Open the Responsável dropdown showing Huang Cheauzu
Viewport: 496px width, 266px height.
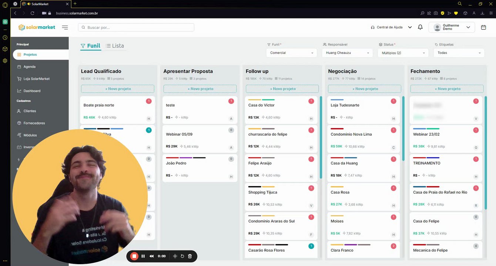(x=347, y=53)
